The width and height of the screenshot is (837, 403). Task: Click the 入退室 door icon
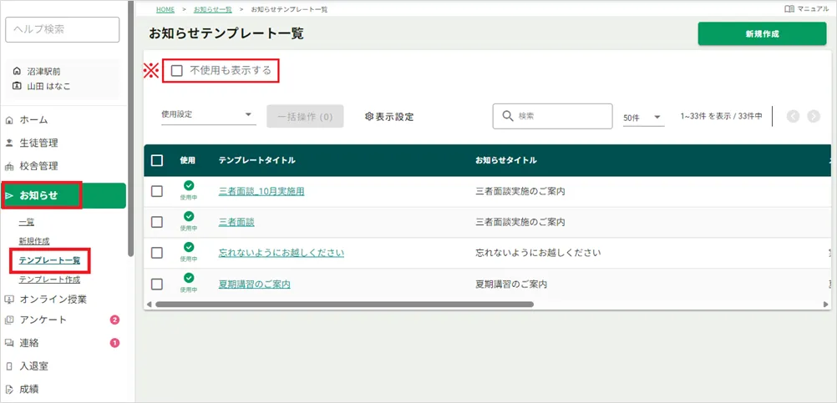pyautogui.click(x=8, y=366)
